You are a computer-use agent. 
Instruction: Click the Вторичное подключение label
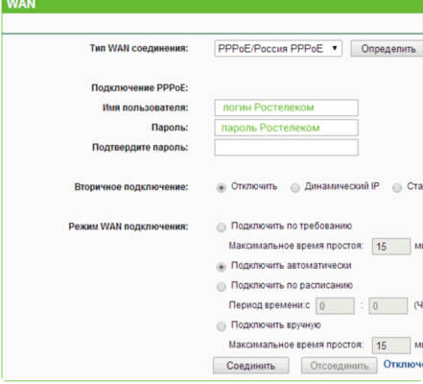tap(131, 187)
